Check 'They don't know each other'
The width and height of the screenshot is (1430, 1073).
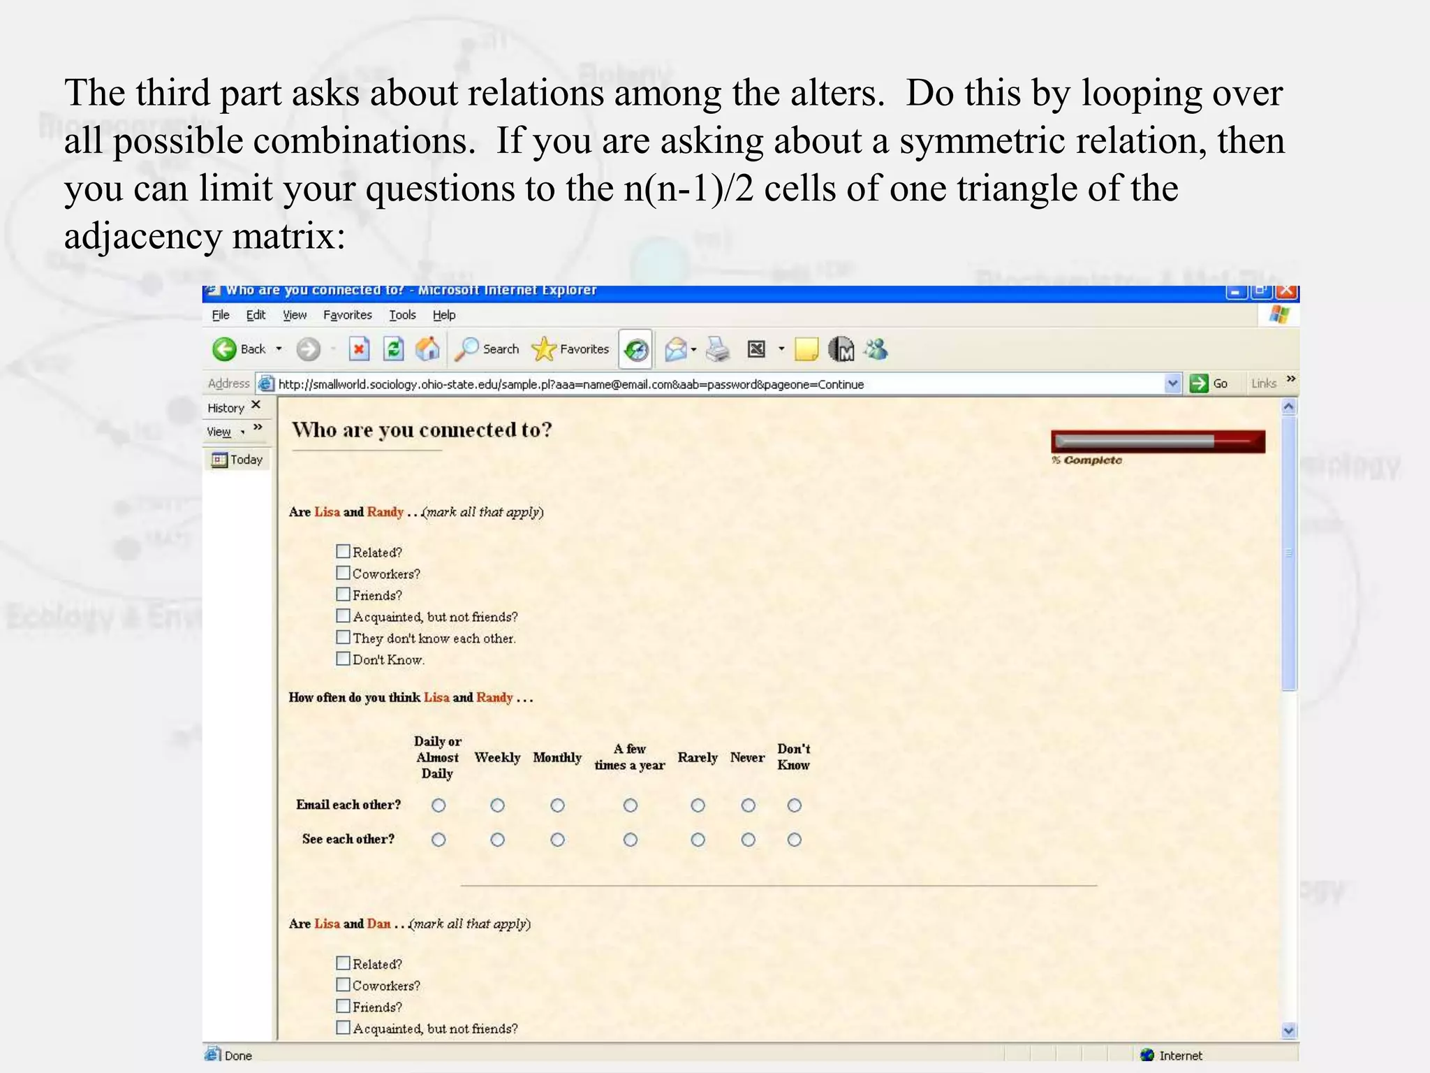343,637
